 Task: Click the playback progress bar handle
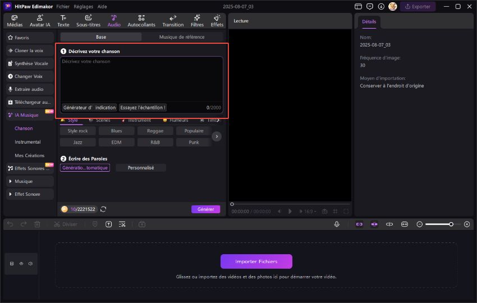[232, 204]
